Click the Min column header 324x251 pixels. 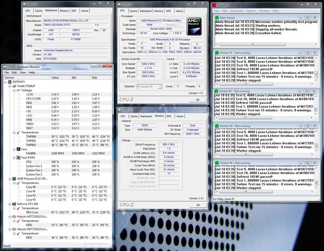[x=80, y=78]
